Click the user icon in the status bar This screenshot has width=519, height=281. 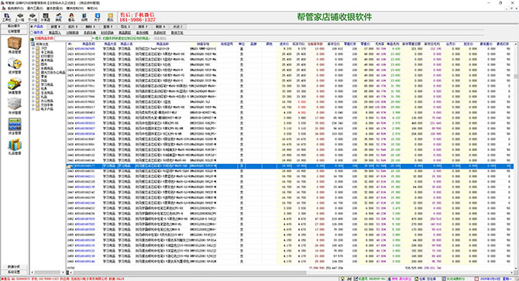(389, 279)
